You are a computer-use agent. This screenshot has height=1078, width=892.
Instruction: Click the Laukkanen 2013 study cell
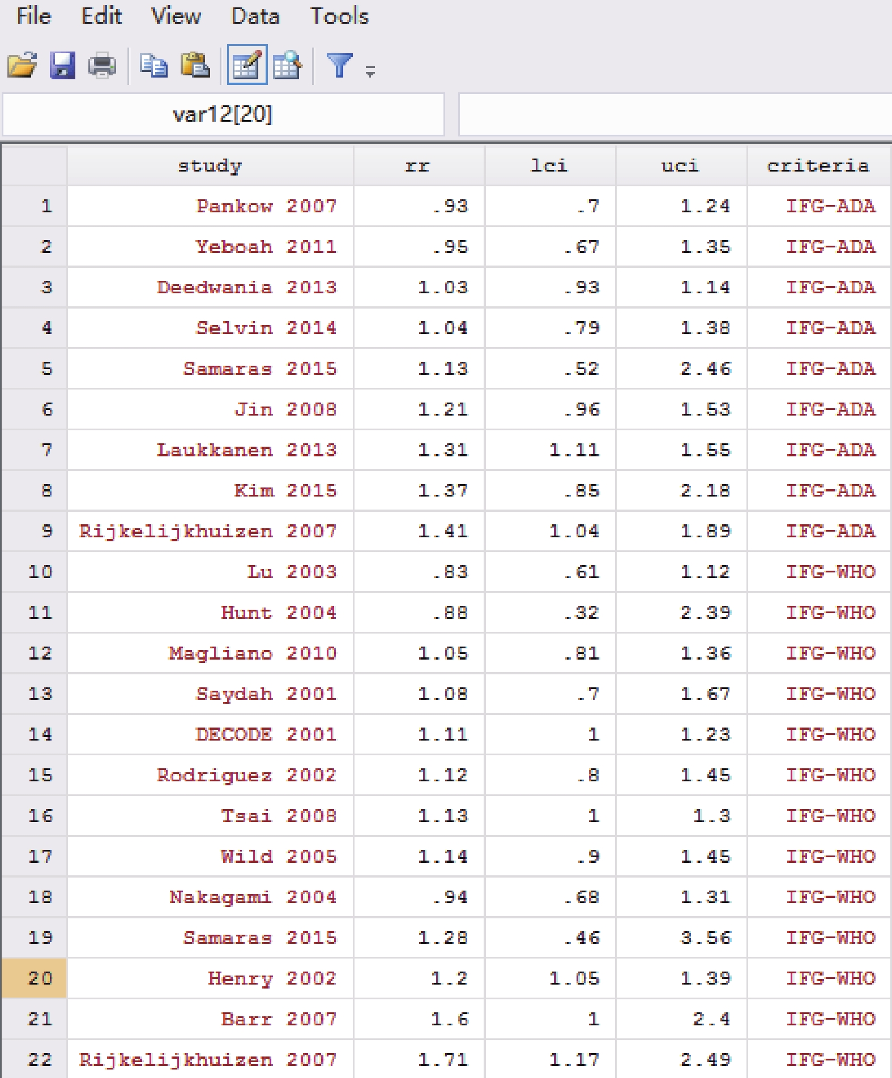coord(210,450)
